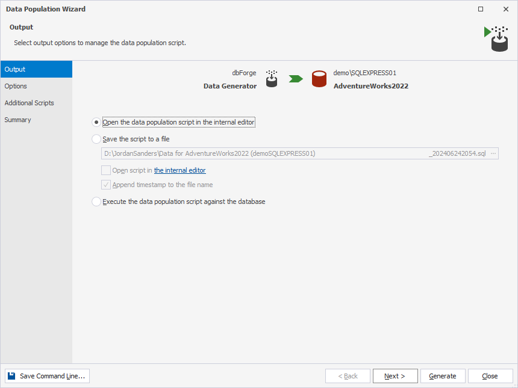Click the Generate button
Viewport: 518px width, 388px height.
443,376
